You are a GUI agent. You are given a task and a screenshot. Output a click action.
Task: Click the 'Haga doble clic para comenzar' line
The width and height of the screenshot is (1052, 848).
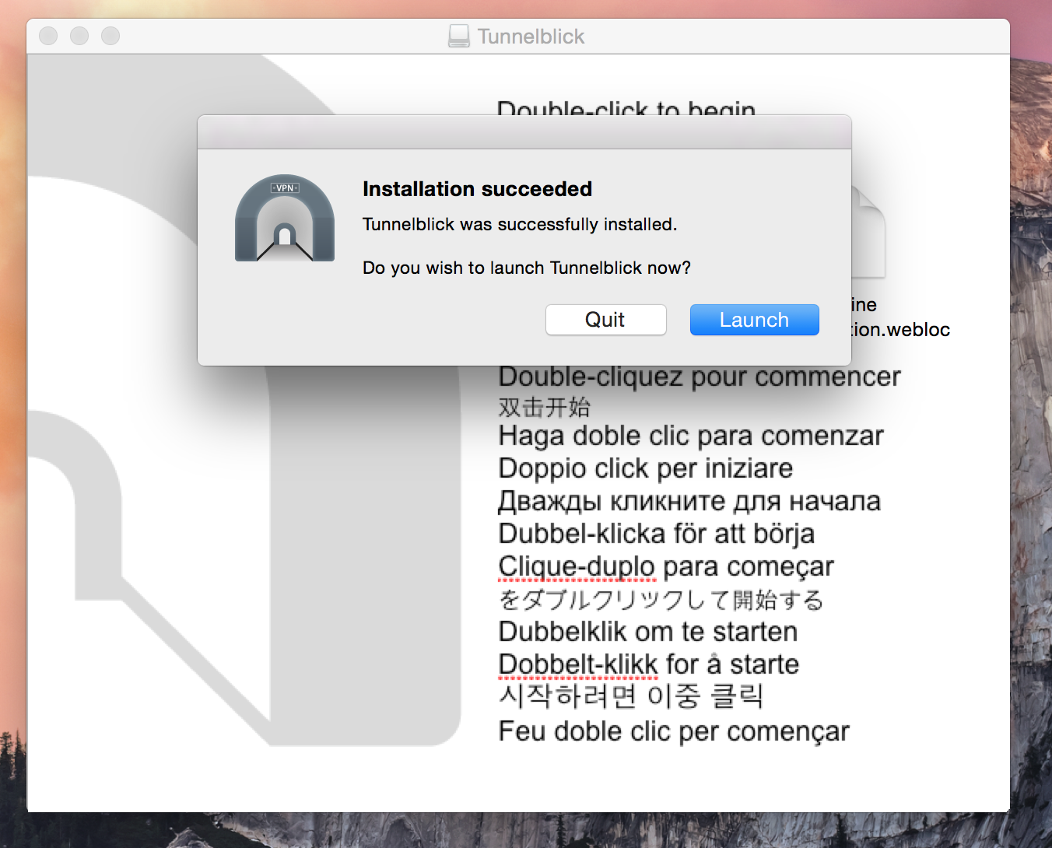click(x=690, y=436)
